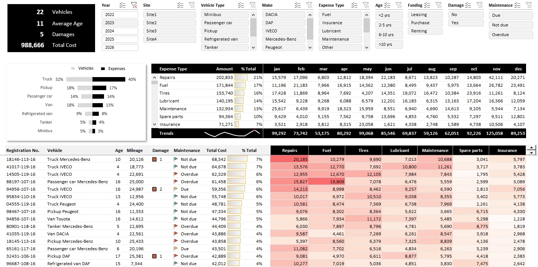Image resolution: width=538 pixels, height=267 pixels.
Task: Select the <2 yrs age group
Action: coord(389,15)
